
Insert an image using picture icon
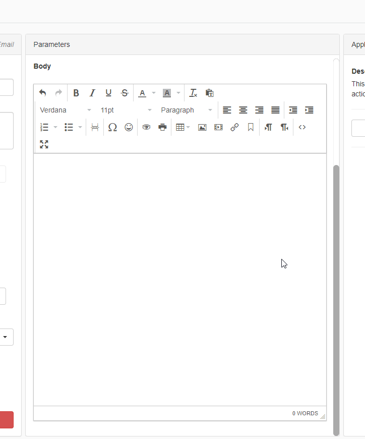202,127
